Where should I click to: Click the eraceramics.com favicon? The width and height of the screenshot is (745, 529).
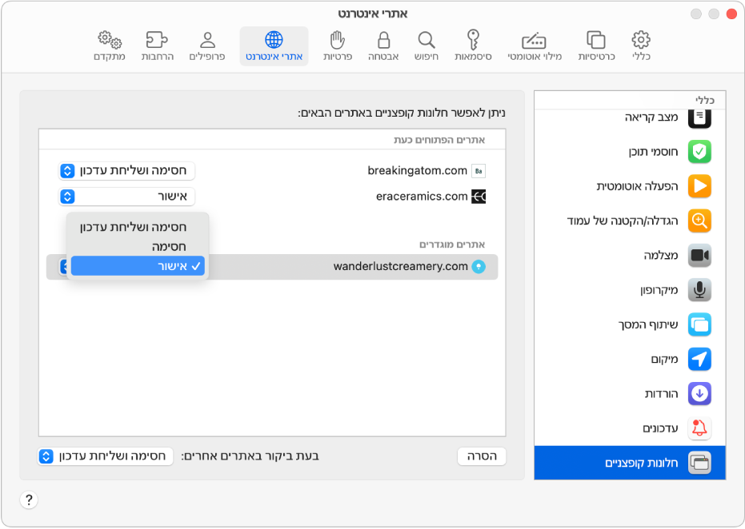[479, 197]
